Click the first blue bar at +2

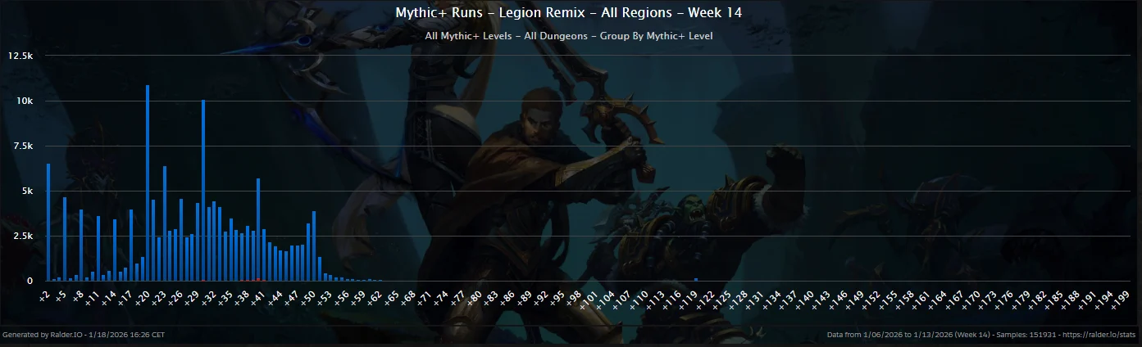[48, 223]
